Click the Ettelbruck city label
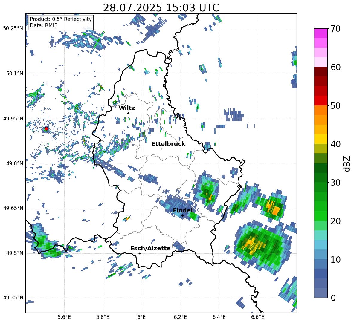 point(168,144)
